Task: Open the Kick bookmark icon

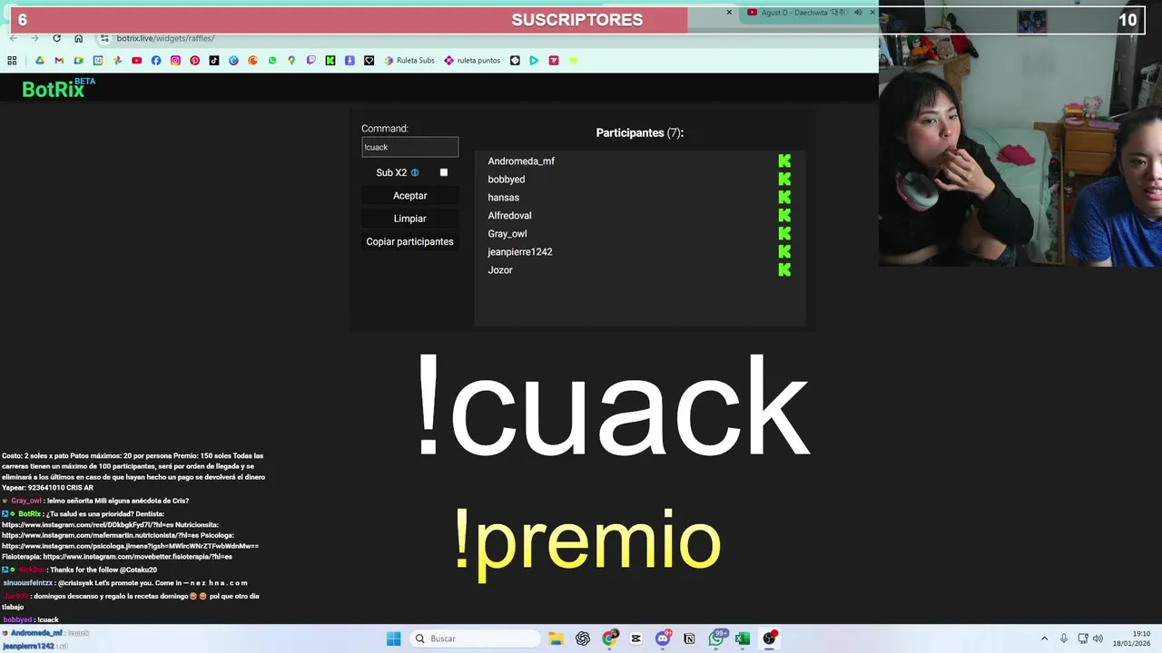Action: coord(330,61)
